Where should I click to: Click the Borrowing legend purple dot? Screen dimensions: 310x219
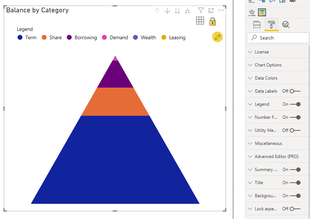[x=69, y=37]
